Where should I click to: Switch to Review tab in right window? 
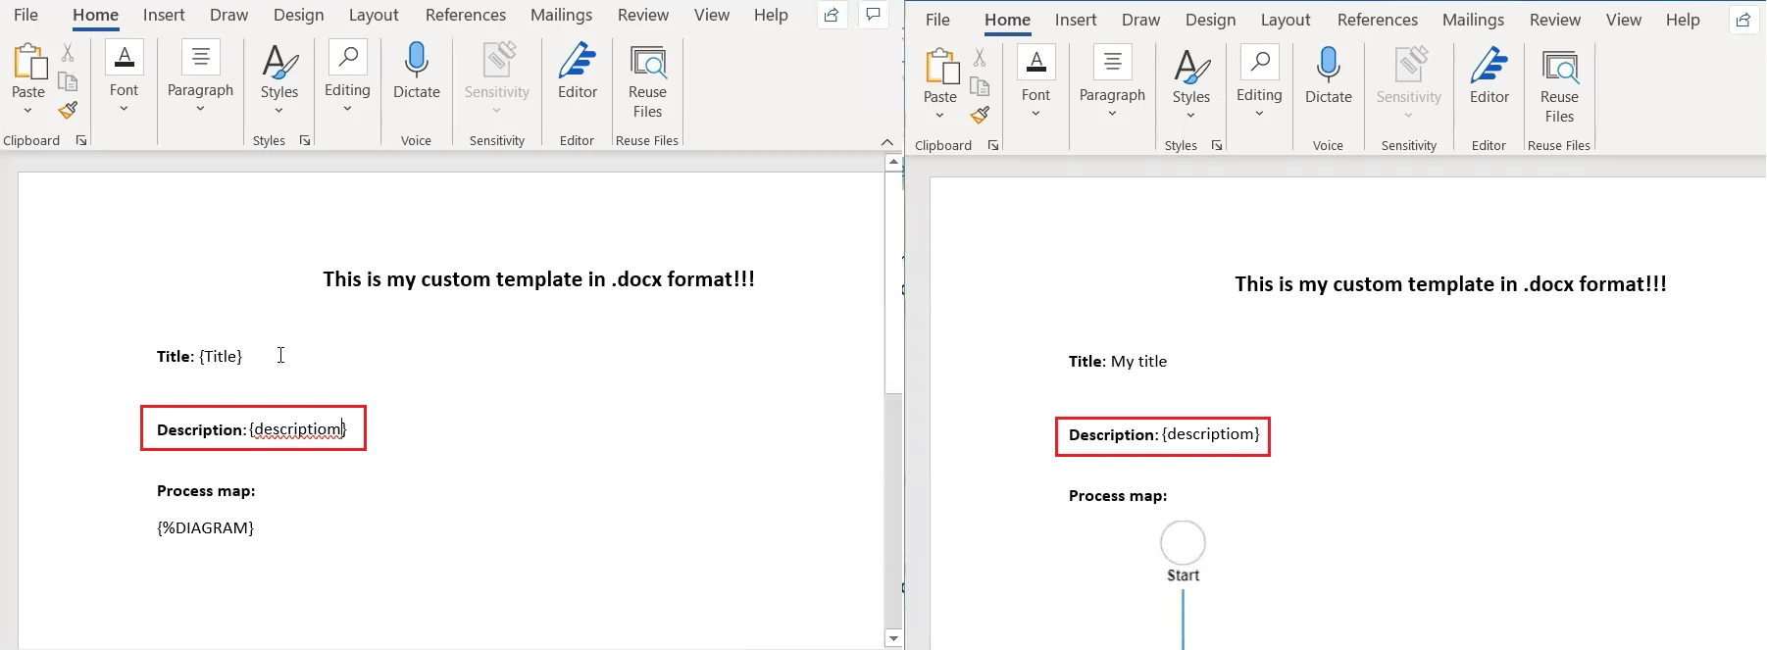pyautogui.click(x=1555, y=20)
